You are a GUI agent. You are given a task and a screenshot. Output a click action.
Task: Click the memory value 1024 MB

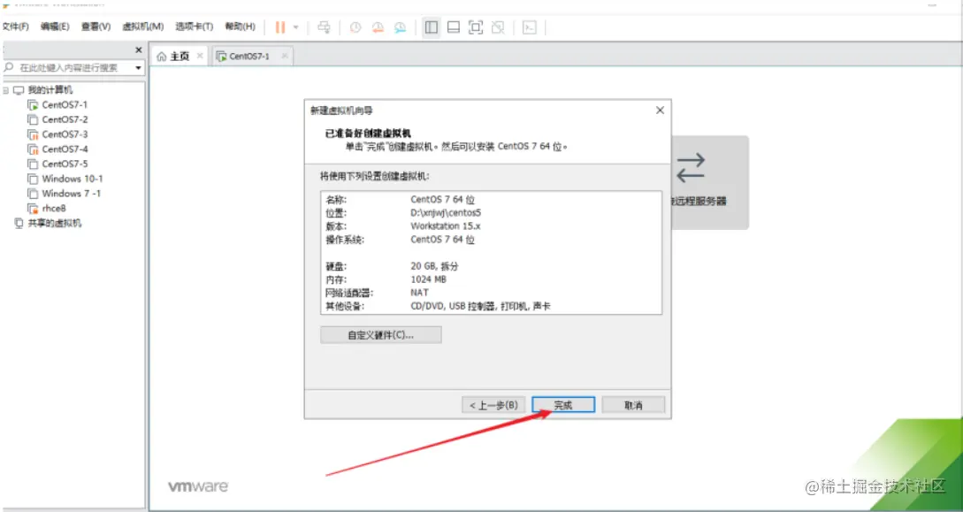(428, 279)
